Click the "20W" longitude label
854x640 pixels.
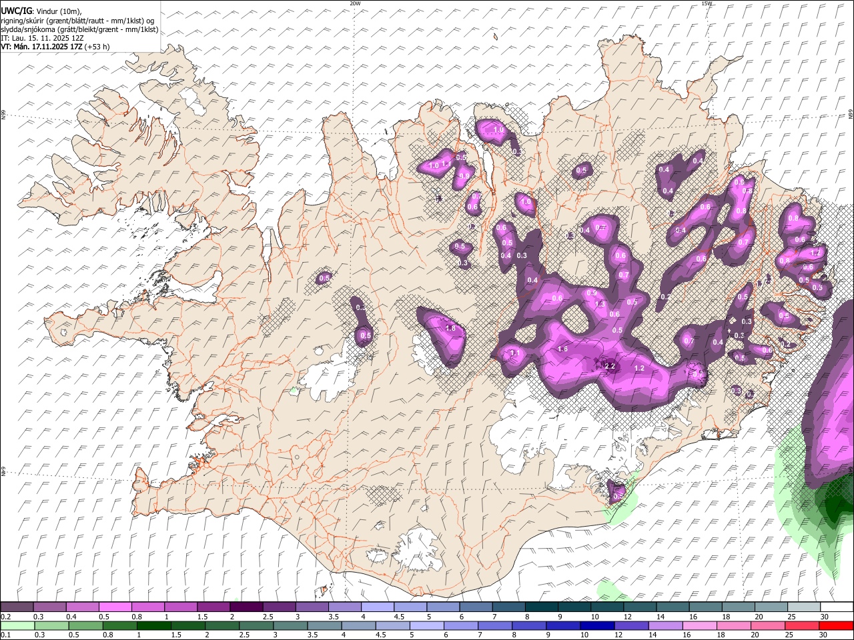[x=355, y=3]
